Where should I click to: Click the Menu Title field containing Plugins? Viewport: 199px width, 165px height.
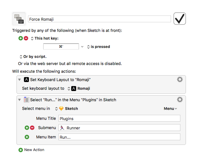click(x=119, y=118)
